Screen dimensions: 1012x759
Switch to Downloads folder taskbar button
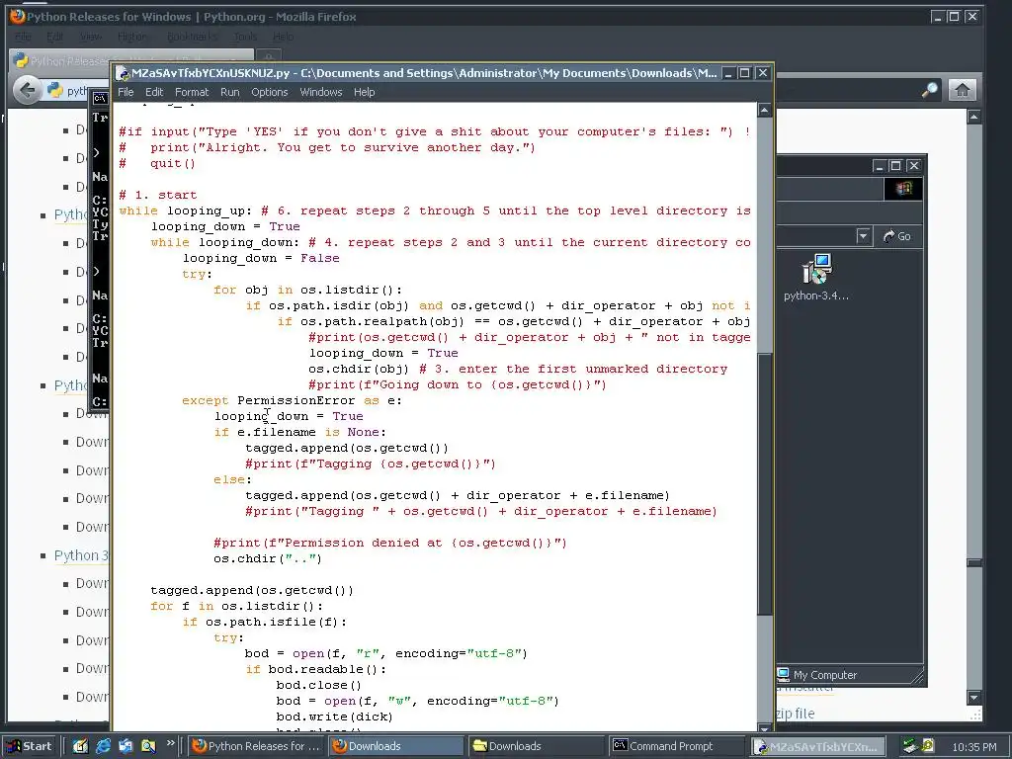pos(536,746)
